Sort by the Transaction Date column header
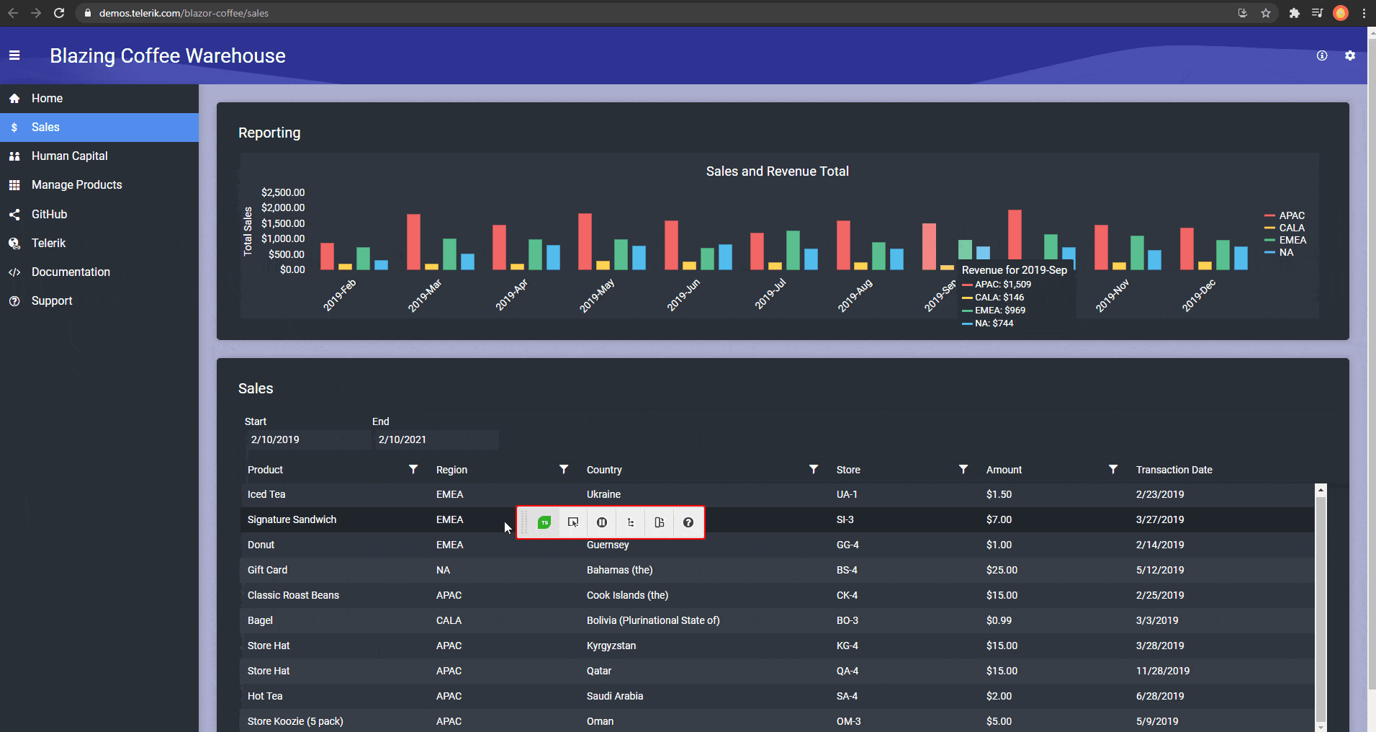 coord(1174,470)
